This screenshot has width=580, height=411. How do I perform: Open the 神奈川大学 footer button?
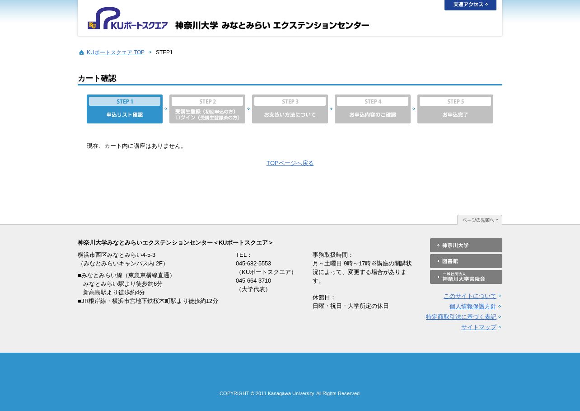[466, 245]
